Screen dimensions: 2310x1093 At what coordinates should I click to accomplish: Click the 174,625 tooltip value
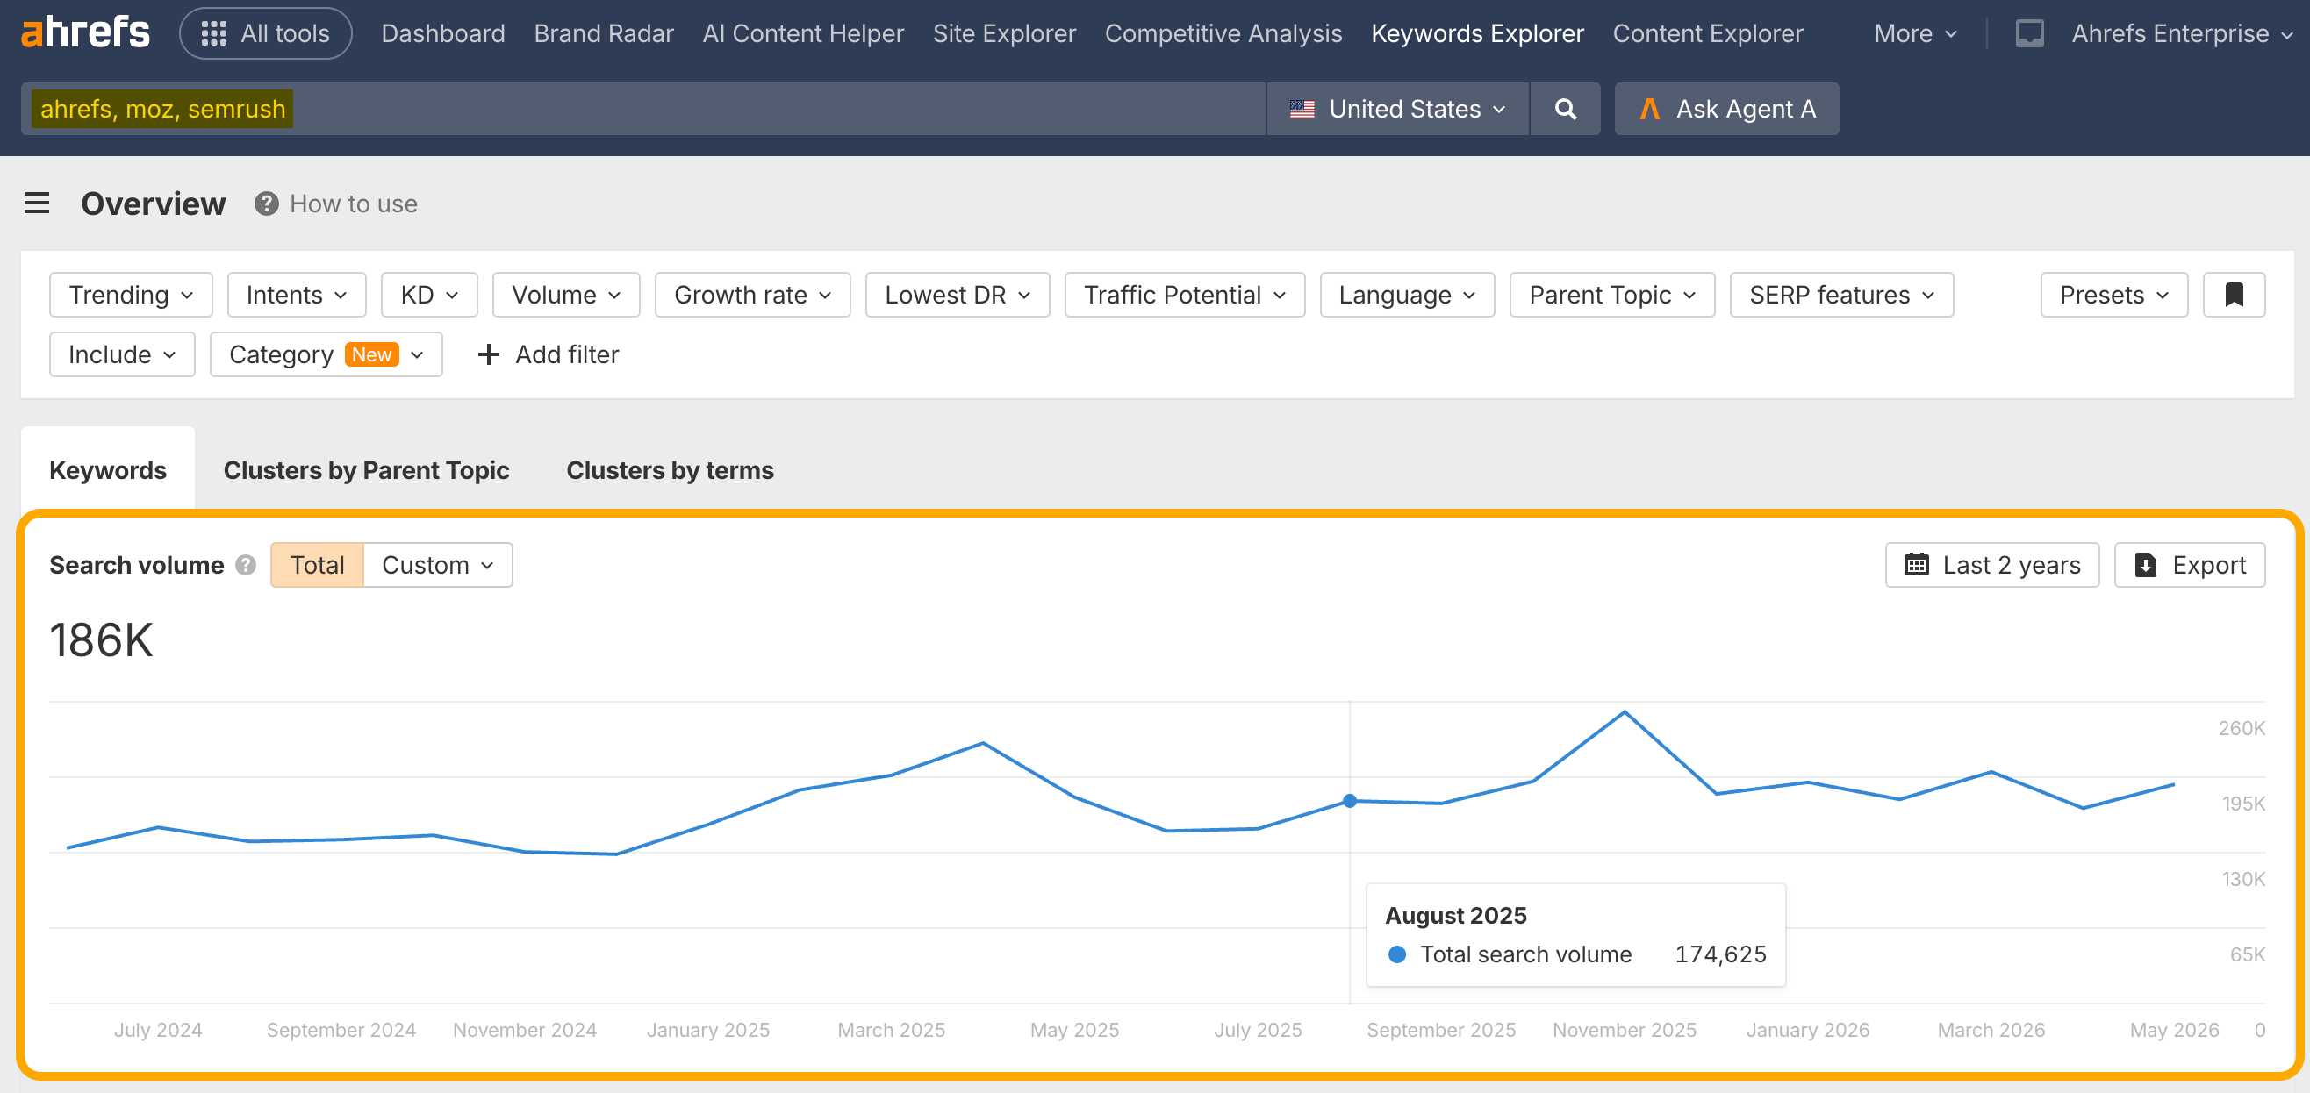point(1720,954)
